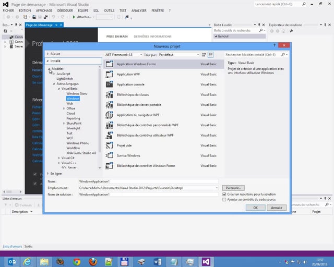The height and width of the screenshot is (267, 334).
Task: Open Internet Explorer from the taskbar
Action: (28, 262)
